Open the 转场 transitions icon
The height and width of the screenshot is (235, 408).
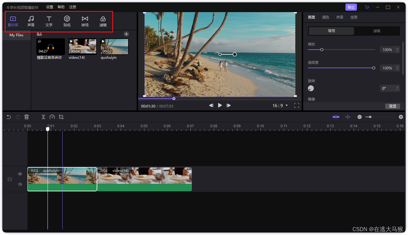coord(85,22)
